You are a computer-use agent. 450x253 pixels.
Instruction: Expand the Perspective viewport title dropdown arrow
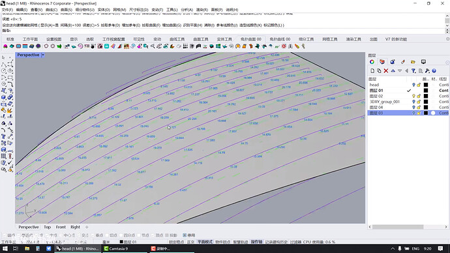pos(43,55)
